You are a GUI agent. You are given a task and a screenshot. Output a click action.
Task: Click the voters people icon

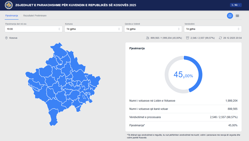click(148, 38)
